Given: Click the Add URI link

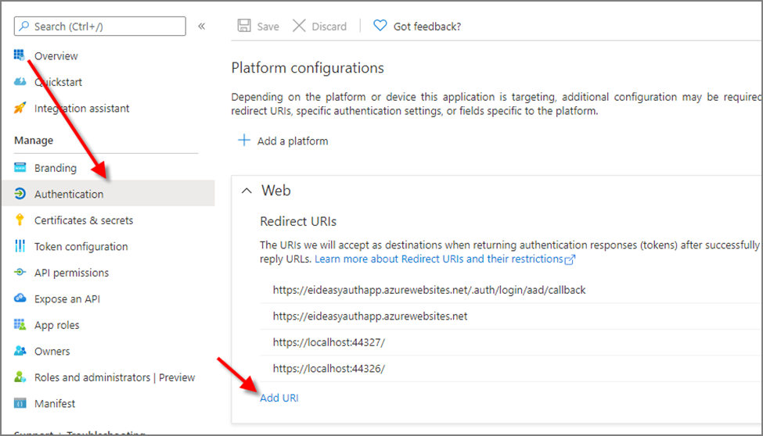Looking at the screenshot, I should (x=279, y=398).
